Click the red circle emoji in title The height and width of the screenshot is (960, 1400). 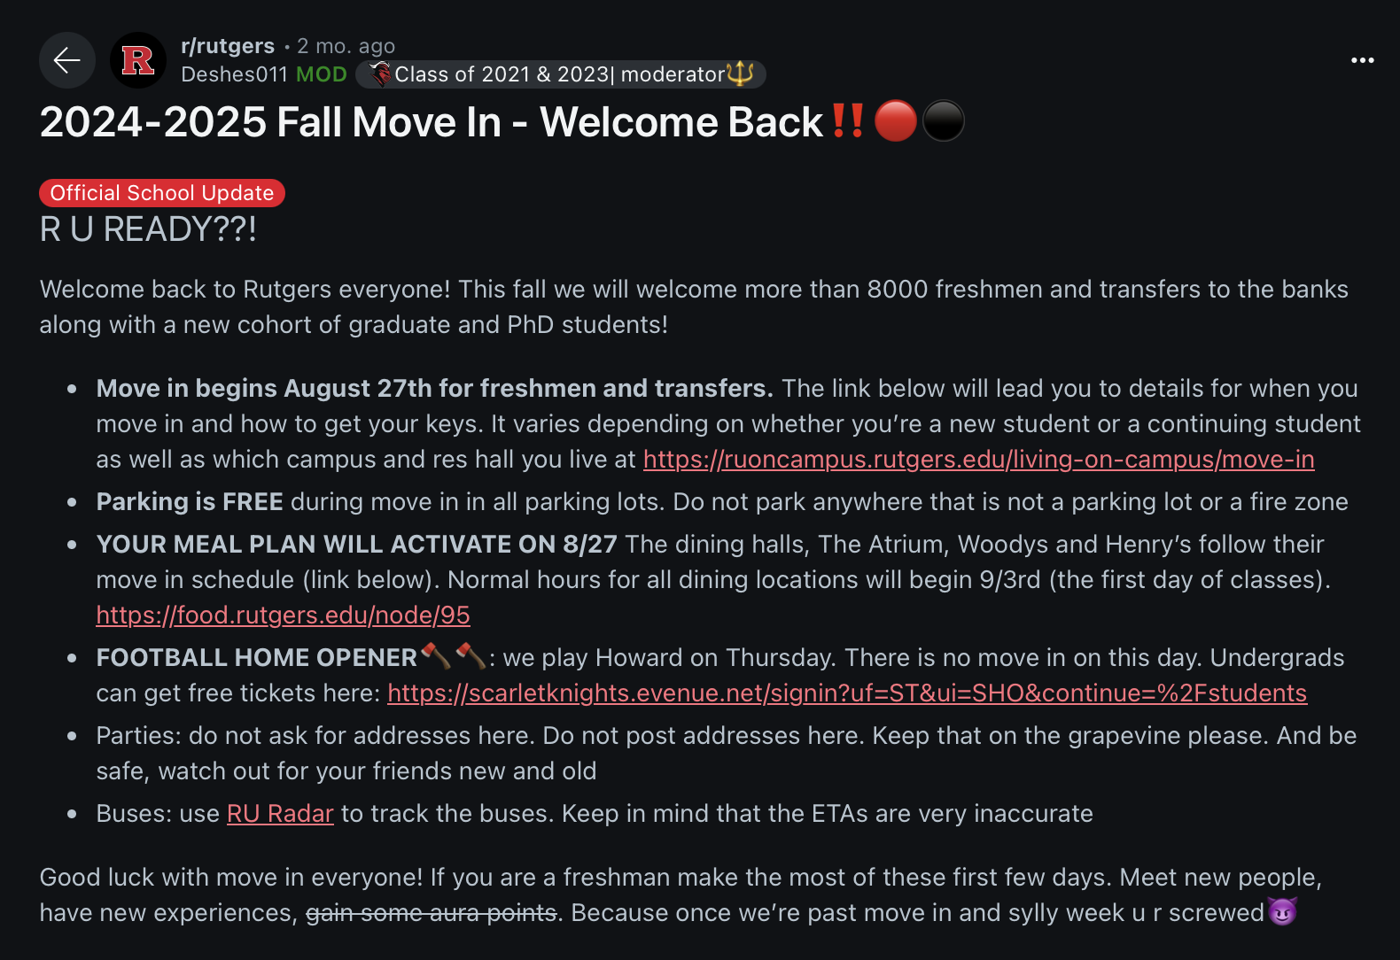click(896, 121)
